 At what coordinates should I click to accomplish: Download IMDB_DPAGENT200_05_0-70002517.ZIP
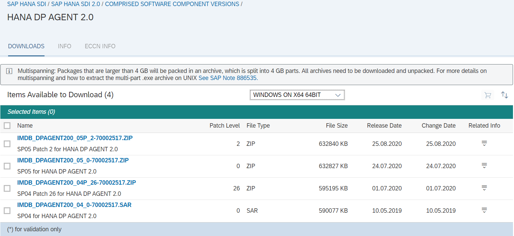(x=73, y=160)
